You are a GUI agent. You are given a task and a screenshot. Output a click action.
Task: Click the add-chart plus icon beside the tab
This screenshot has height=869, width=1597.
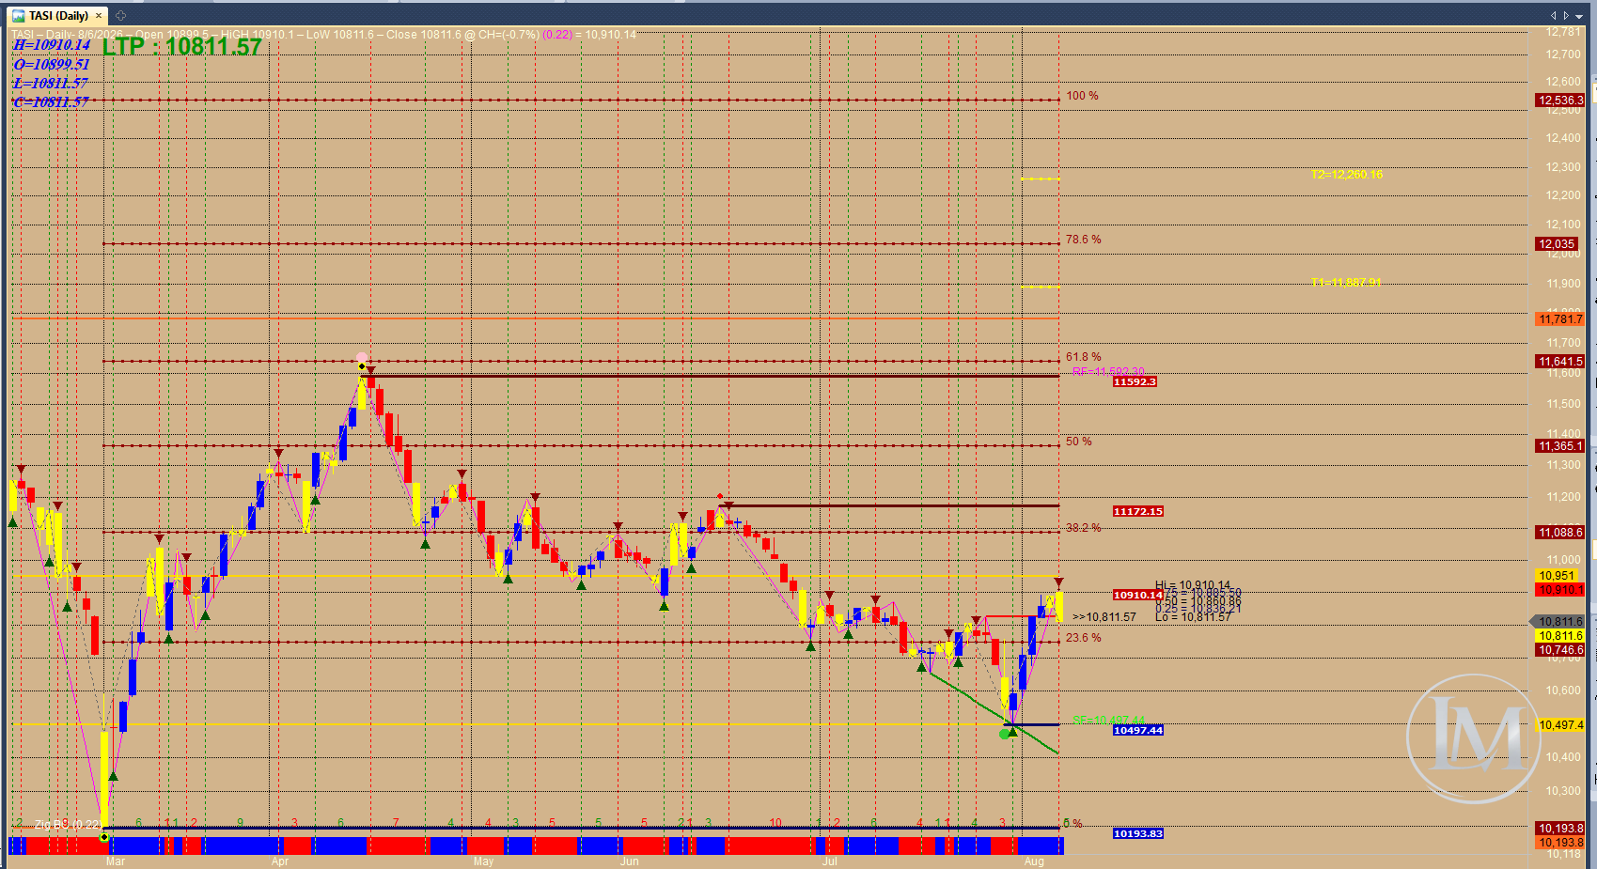(120, 16)
